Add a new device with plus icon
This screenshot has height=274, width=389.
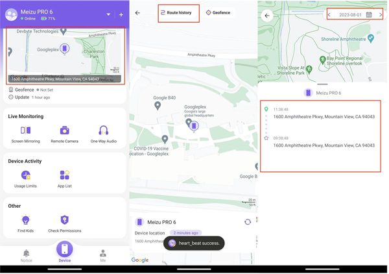[121, 15]
